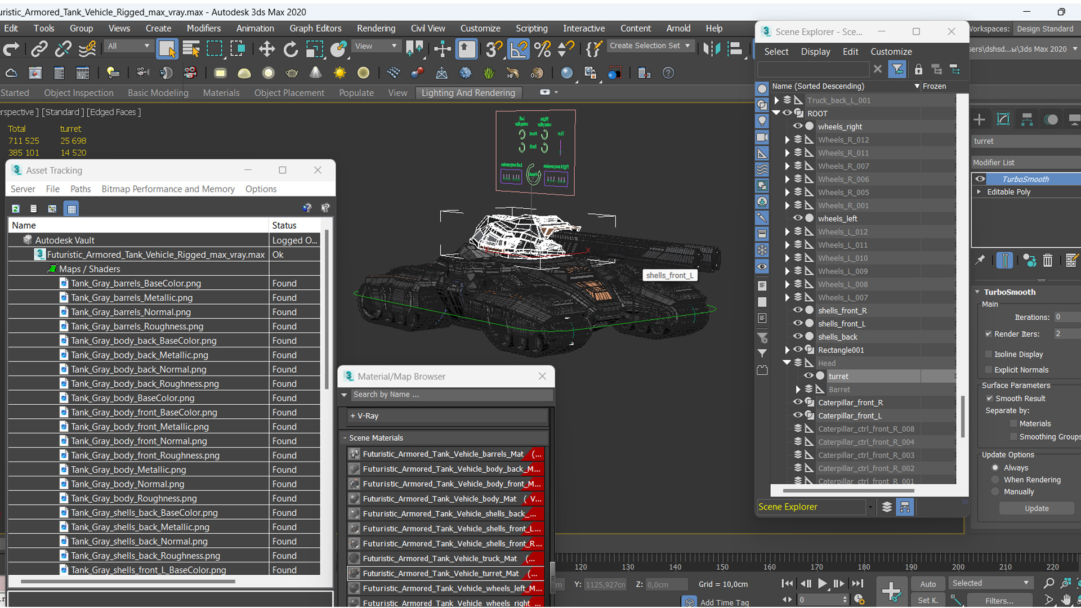Click the search zoom icon near Filters
The height and width of the screenshot is (608, 1081).
tap(1048, 583)
